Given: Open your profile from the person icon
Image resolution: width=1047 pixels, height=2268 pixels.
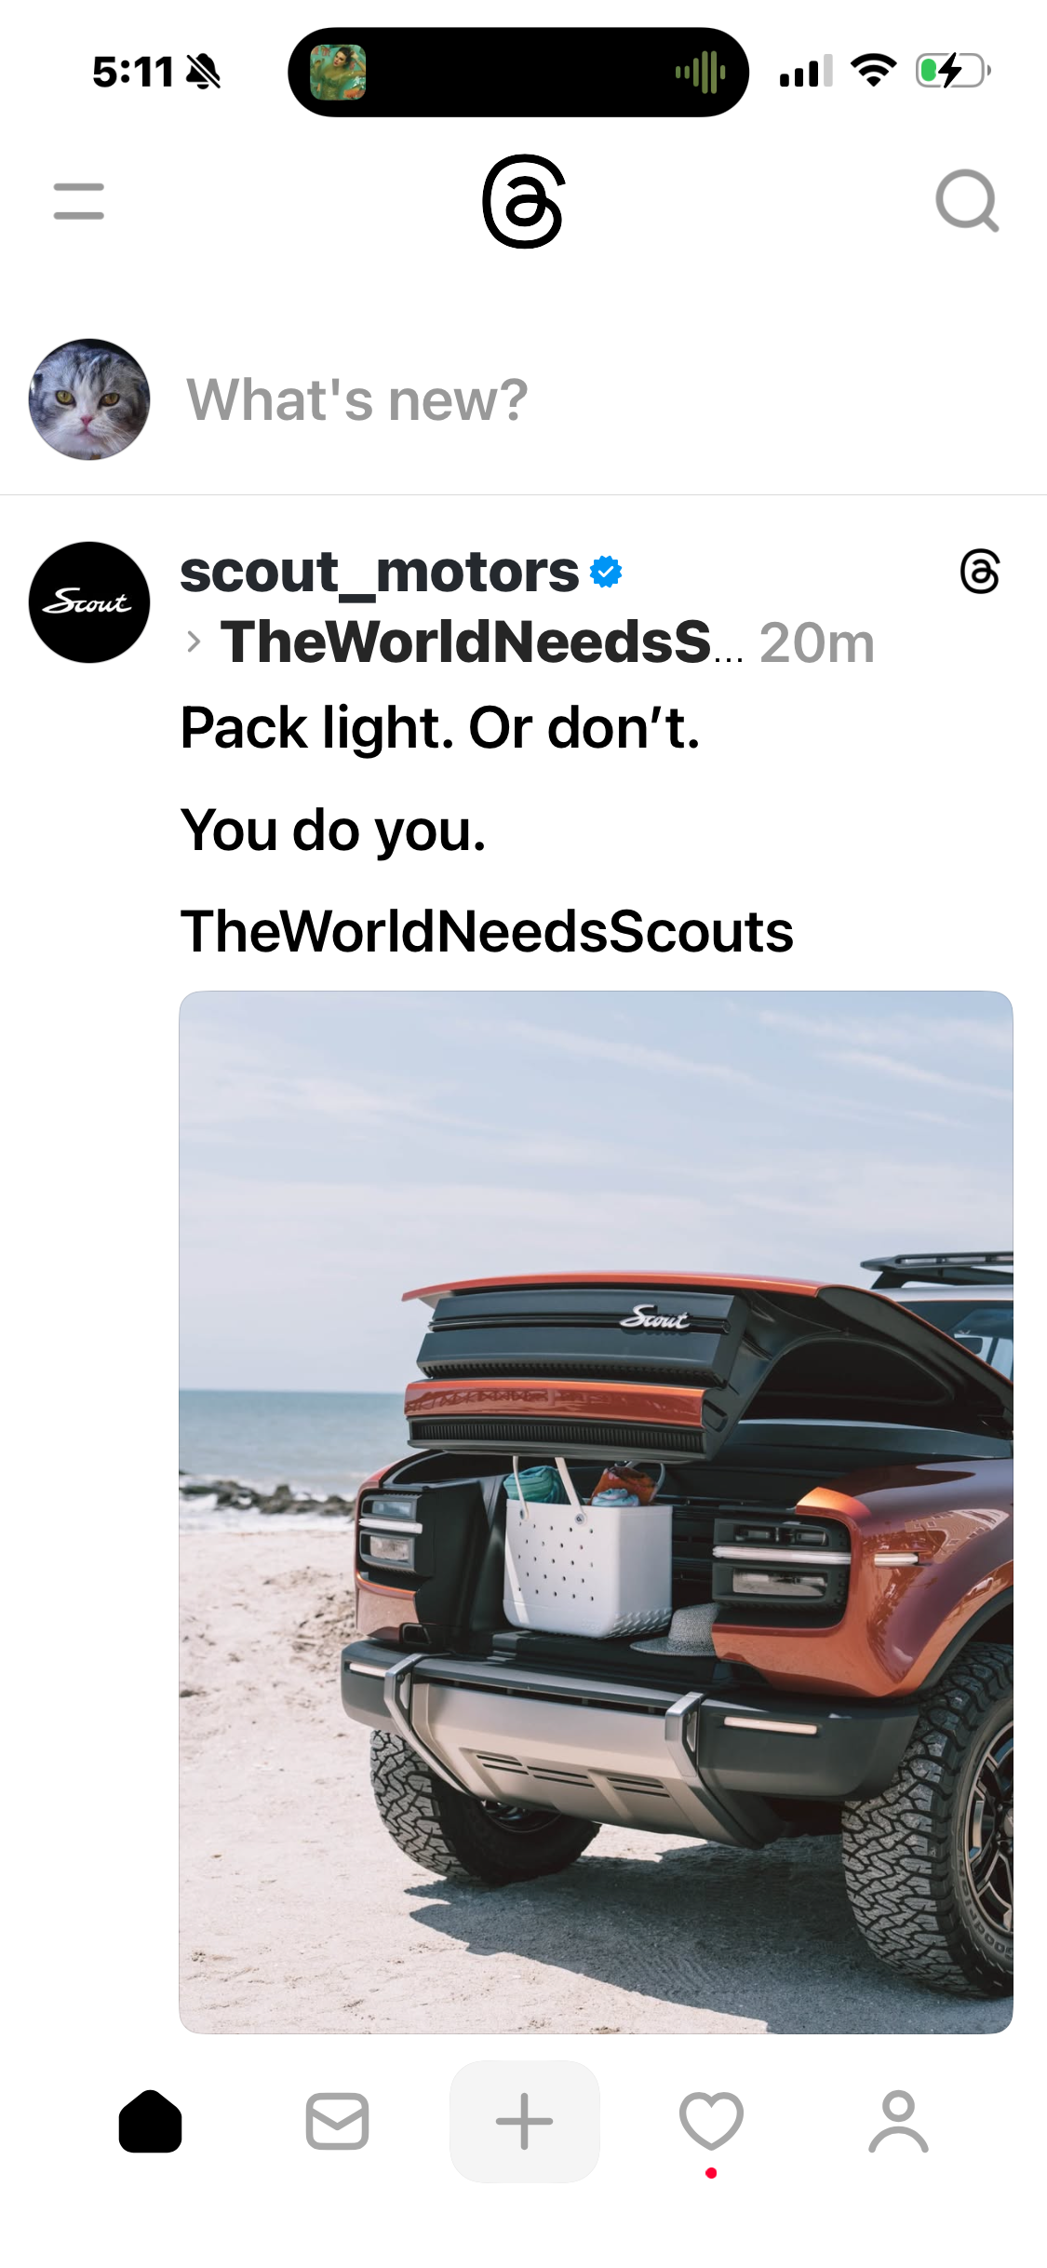Looking at the screenshot, I should click(x=898, y=2122).
